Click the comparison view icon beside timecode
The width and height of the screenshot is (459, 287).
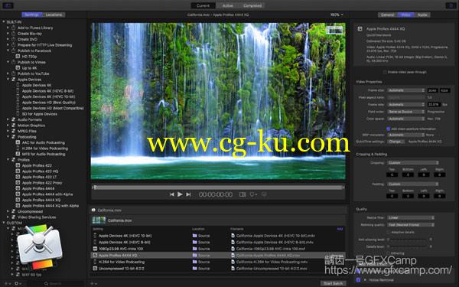point(243,194)
